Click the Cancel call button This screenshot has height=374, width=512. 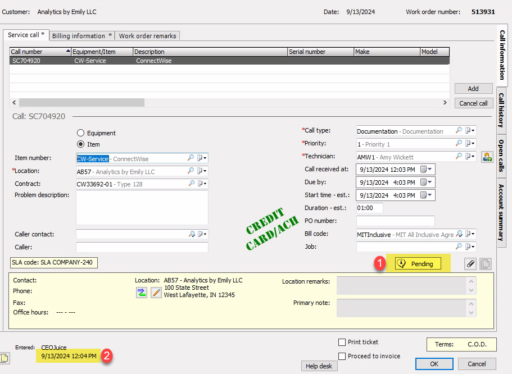pos(473,103)
